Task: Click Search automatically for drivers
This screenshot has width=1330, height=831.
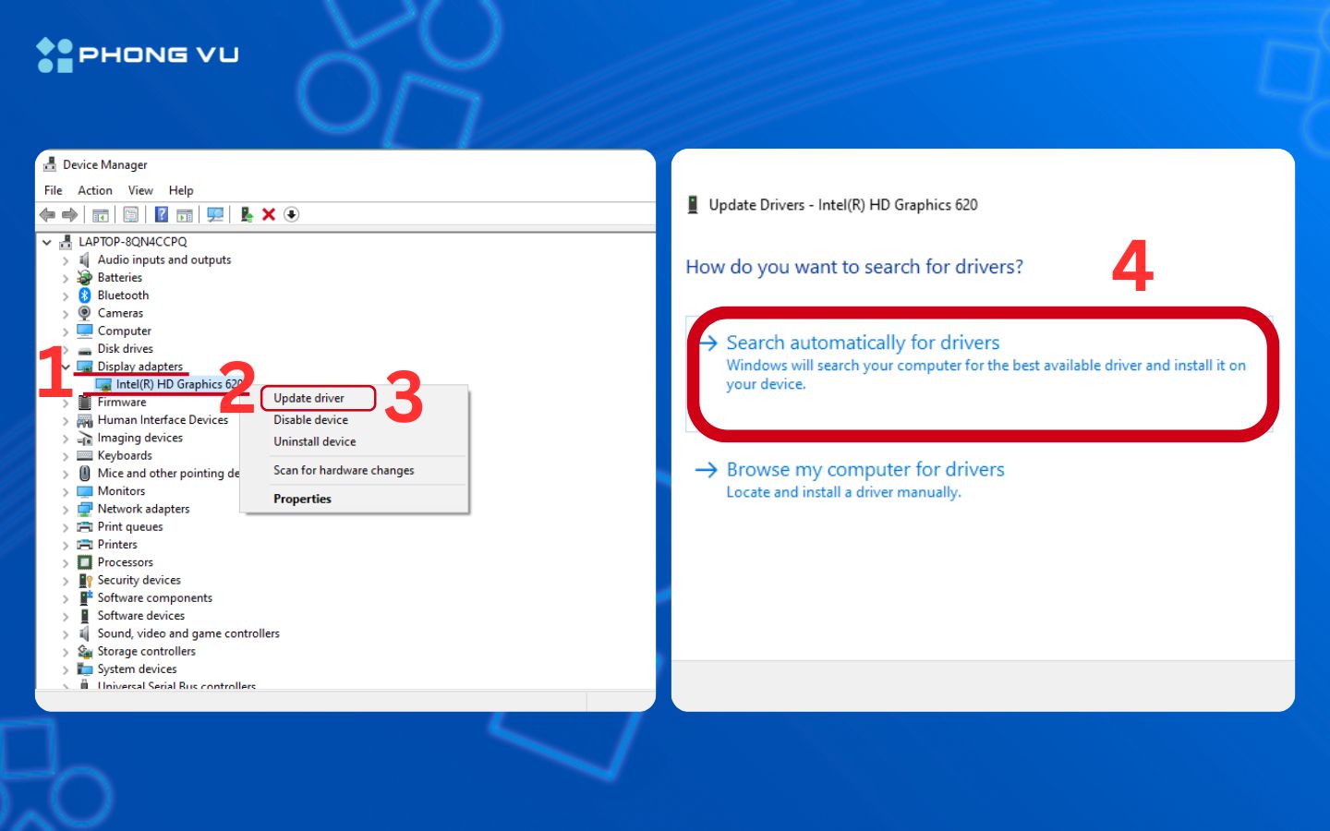Action: (x=862, y=343)
